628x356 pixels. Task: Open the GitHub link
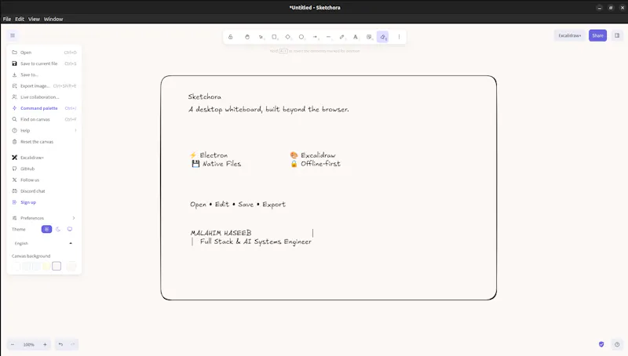pyautogui.click(x=44, y=169)
